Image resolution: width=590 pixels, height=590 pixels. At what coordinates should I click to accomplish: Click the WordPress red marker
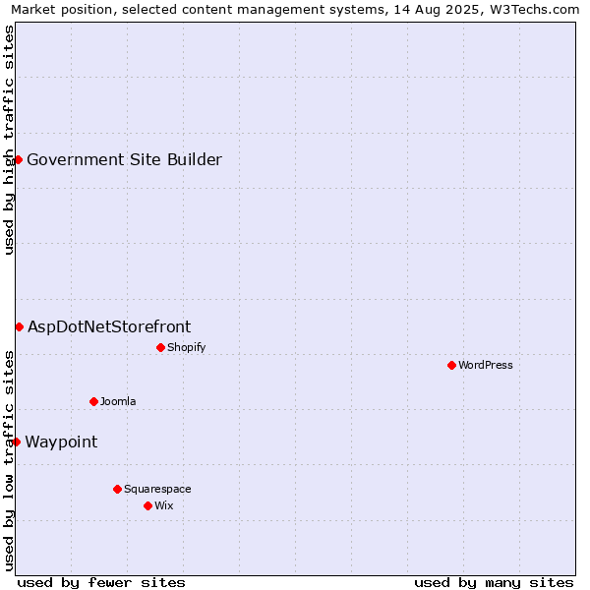tap(452, 365)
